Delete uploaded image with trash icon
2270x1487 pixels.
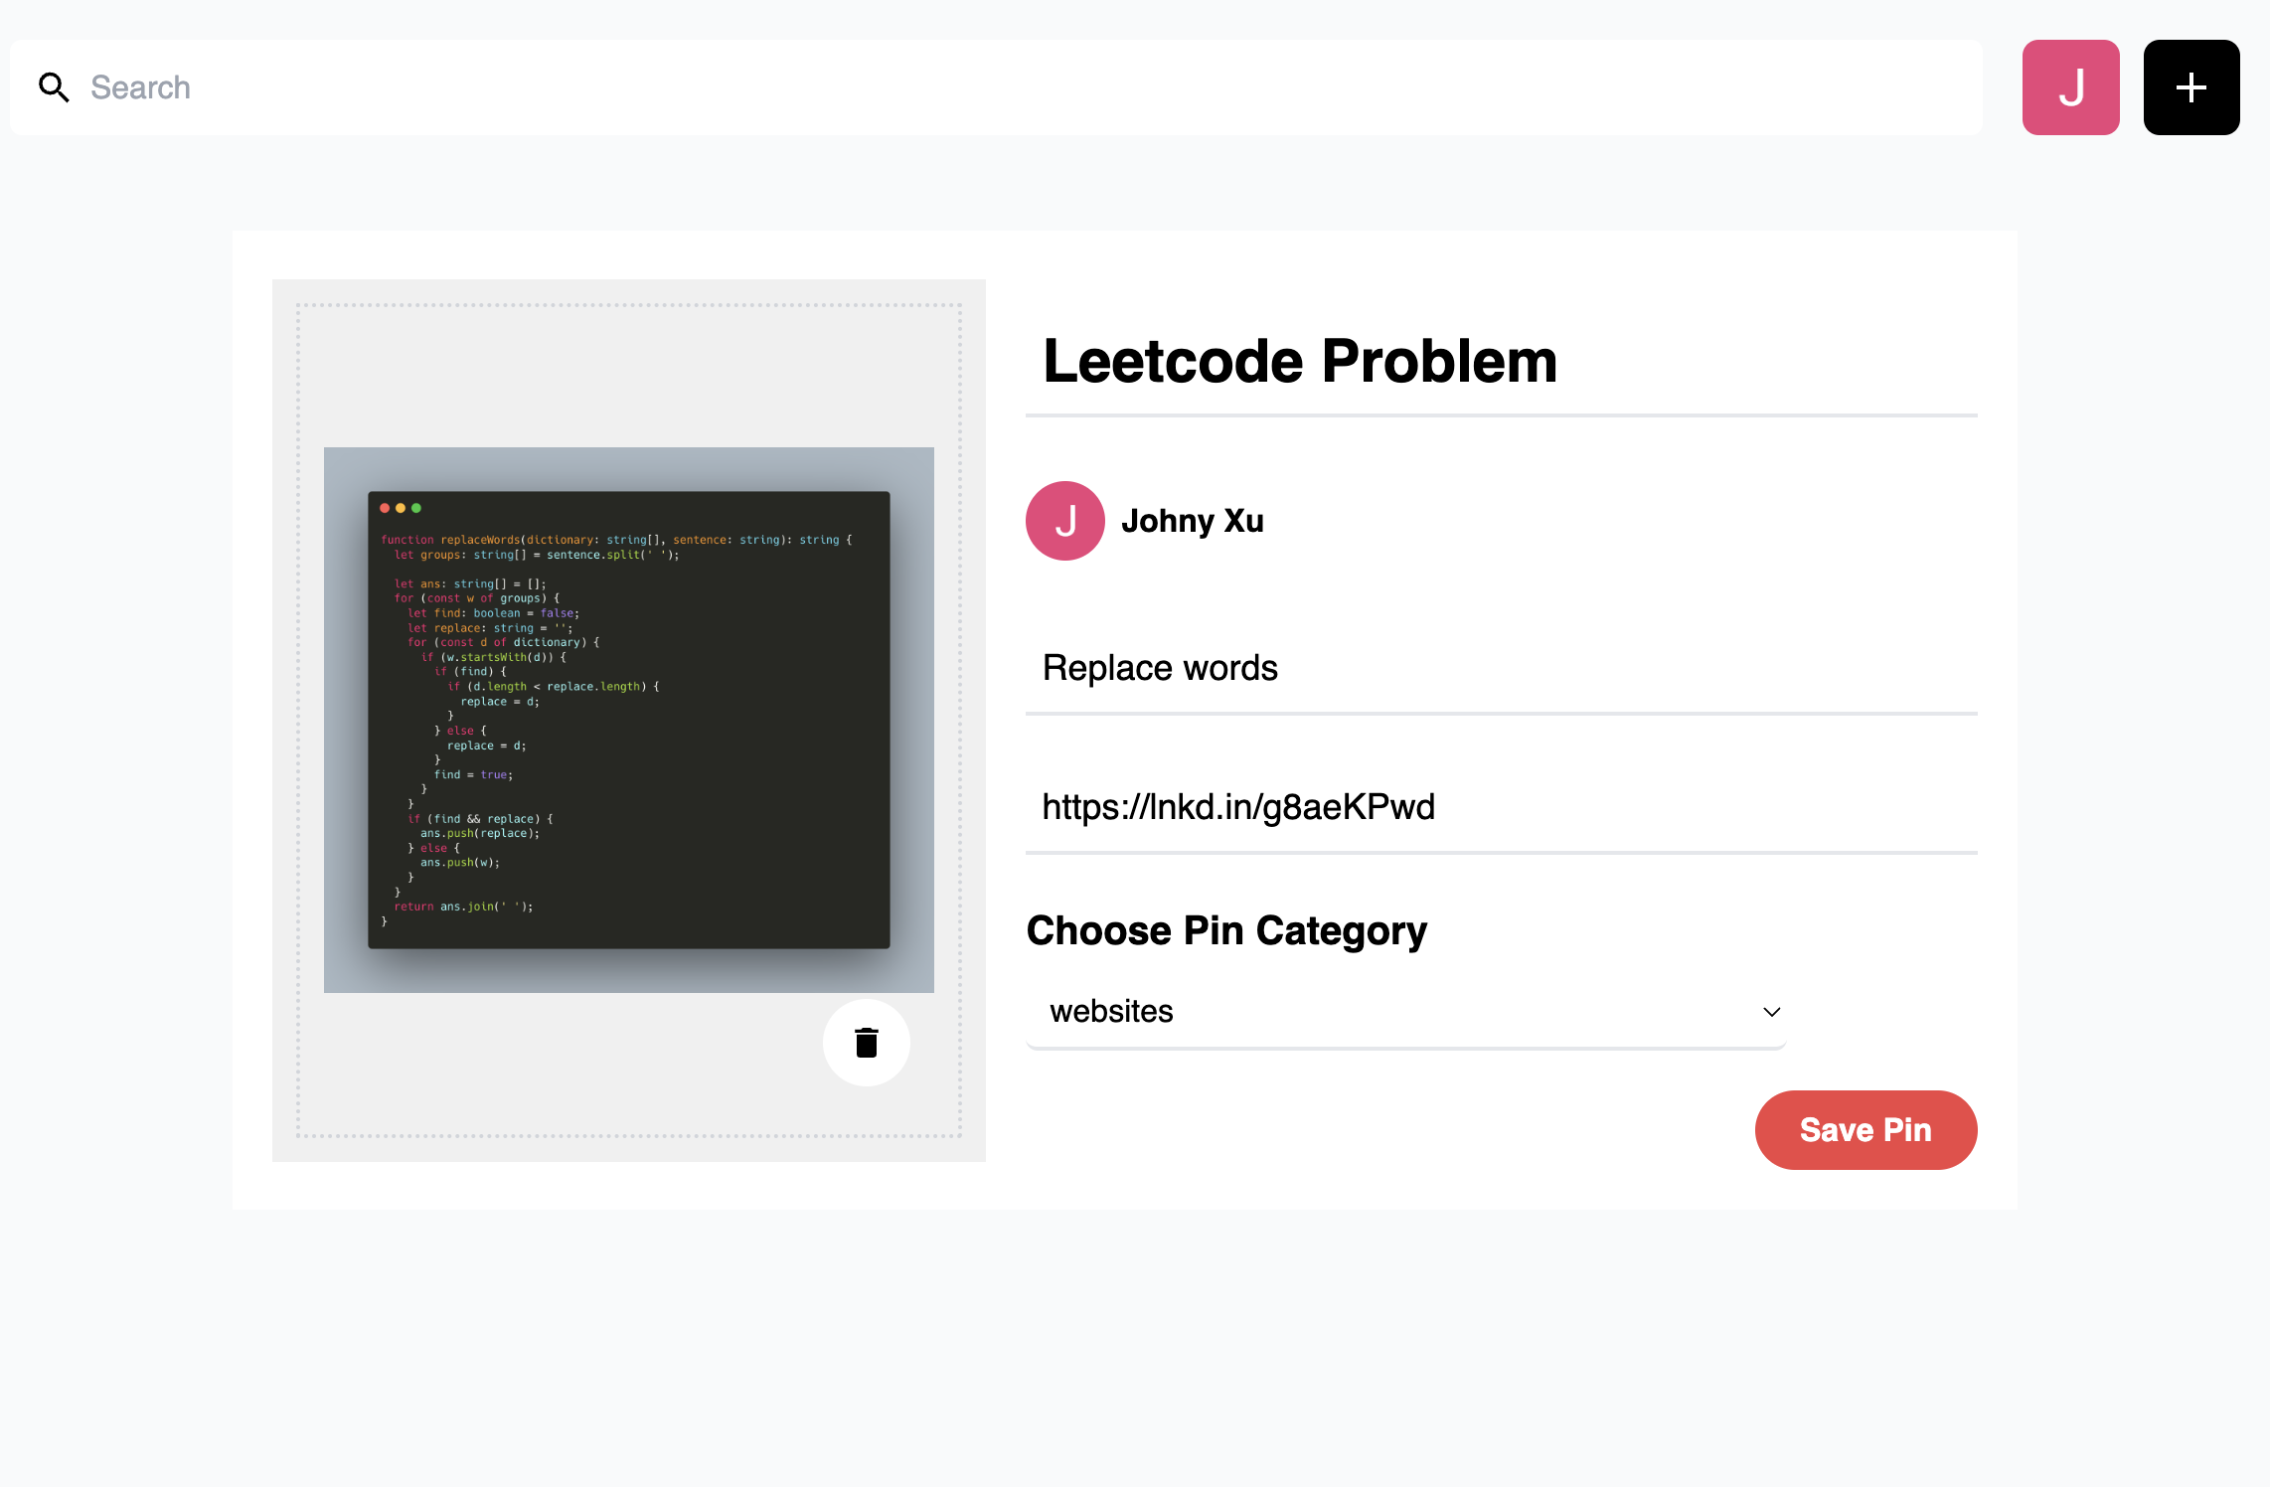pos(866,1043)
